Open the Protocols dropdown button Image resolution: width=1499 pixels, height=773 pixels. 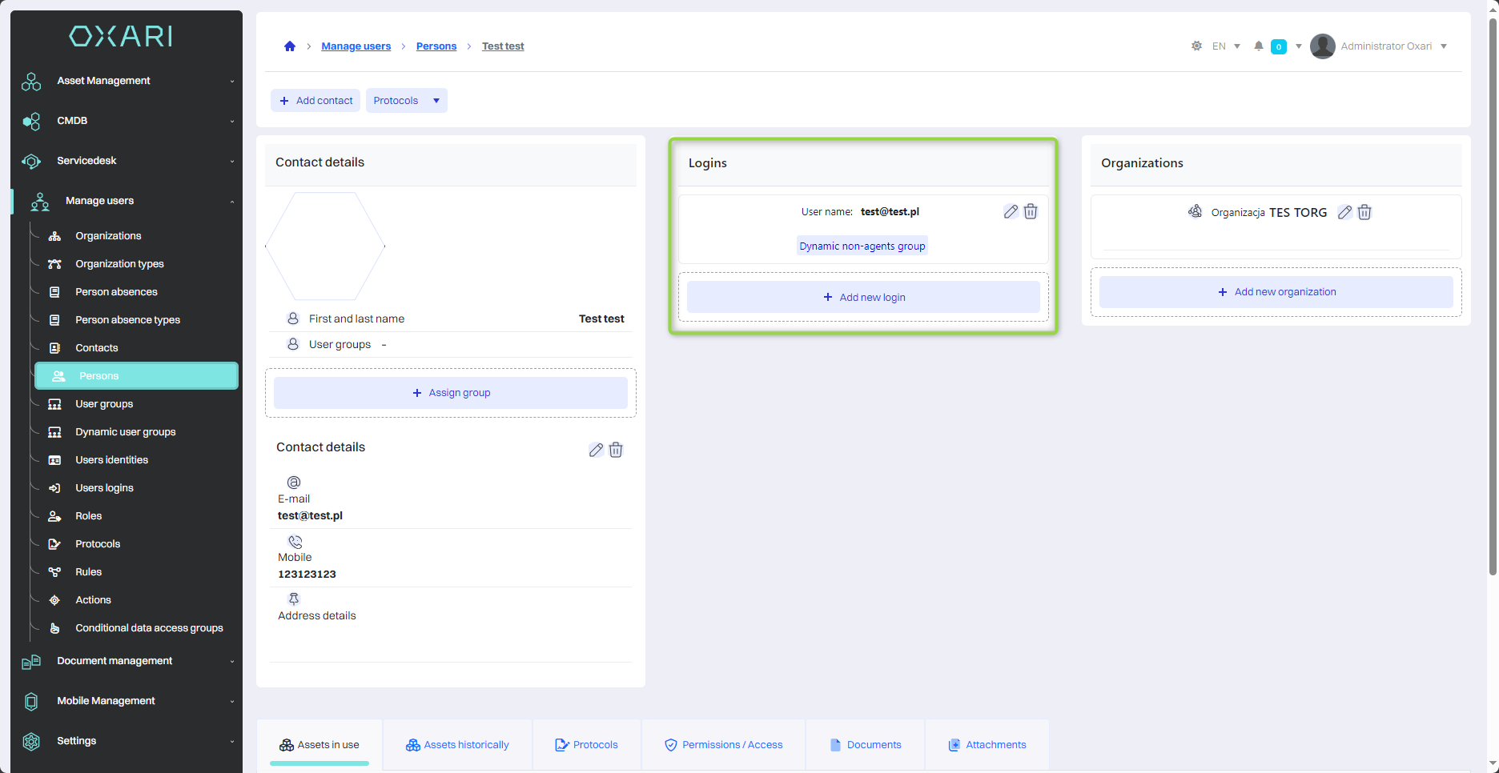[406, 101]
